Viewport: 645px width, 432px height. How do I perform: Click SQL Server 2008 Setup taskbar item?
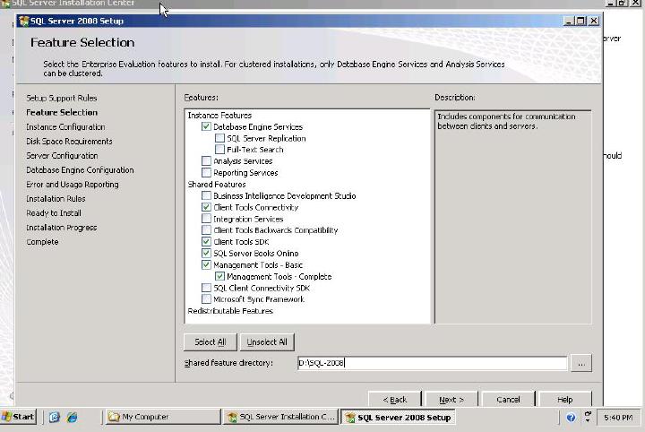click(399, 417)
